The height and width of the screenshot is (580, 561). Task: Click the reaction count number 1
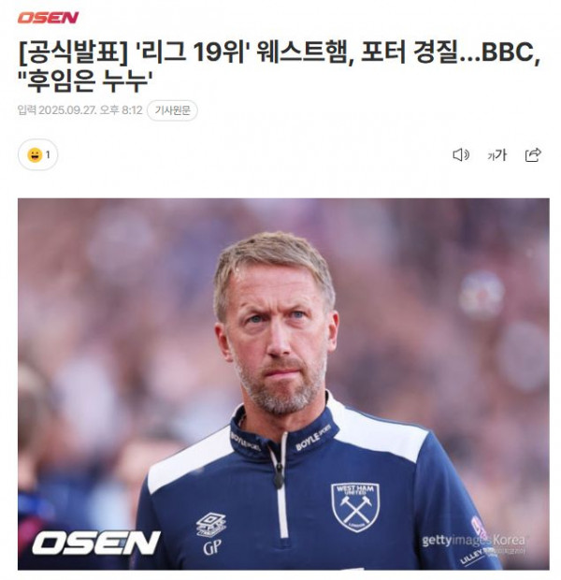pos(48,154)
